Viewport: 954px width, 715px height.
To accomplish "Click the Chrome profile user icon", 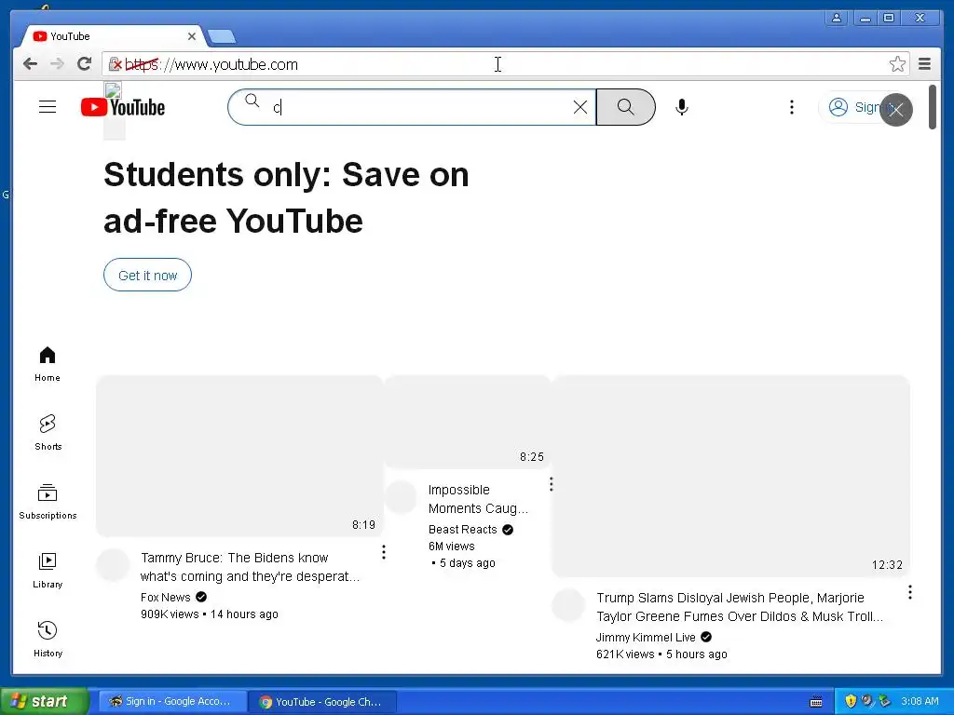I will click(837, 19).
